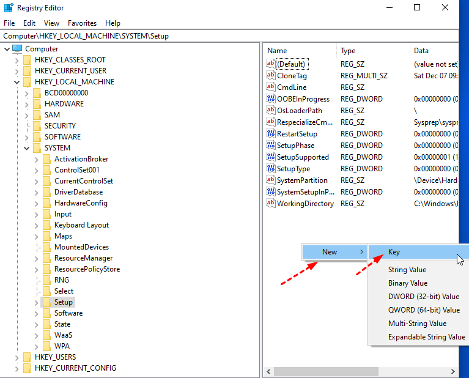The height and width of the screenshot is (378, 469).
Task: Click the WPA folder icon
Action: pos(46,346)
